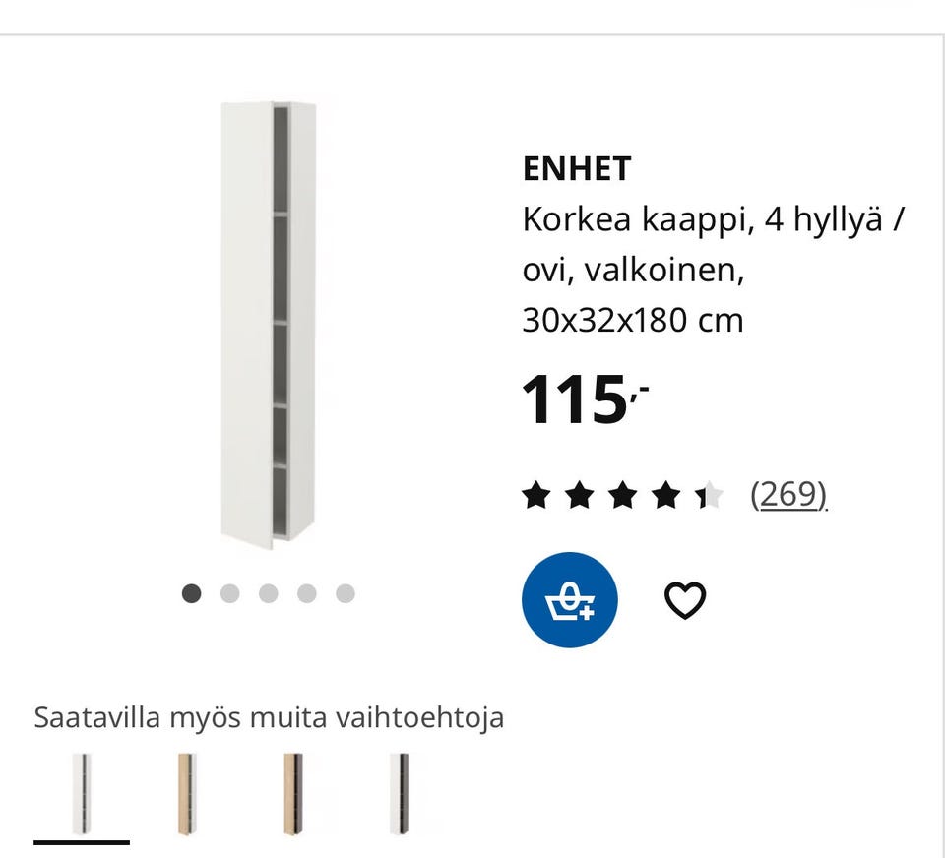The height and width of the screenshot is (858, 945).
Task: Click the half-filled fifth rating star
Action: [711, 494]
